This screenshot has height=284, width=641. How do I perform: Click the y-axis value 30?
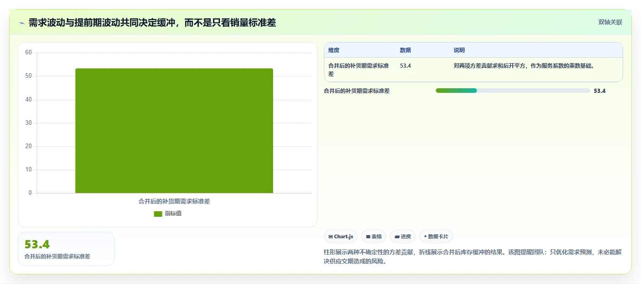28,123
